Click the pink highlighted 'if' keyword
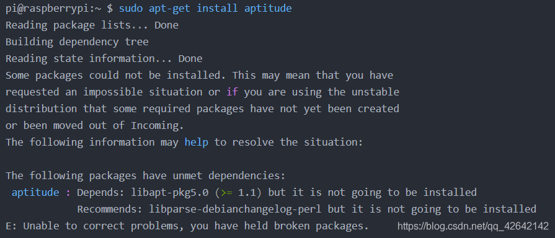Viewport: 555px width, 238px height. pyautogui.click(x=232, y=92)
